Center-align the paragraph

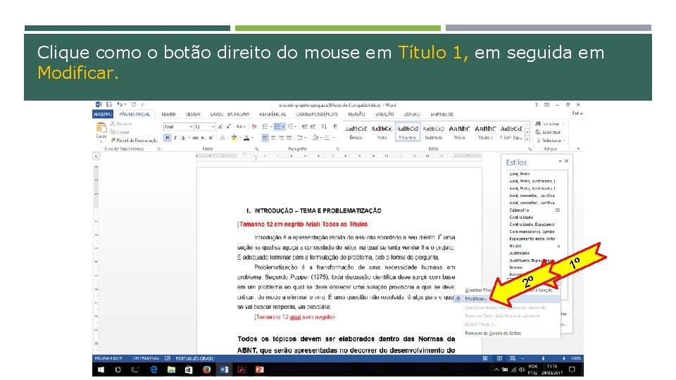click(x=273, y=138)
